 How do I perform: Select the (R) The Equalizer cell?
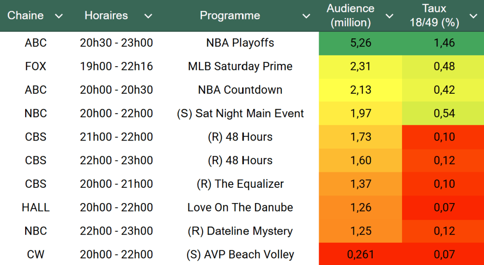pos(240,184)
